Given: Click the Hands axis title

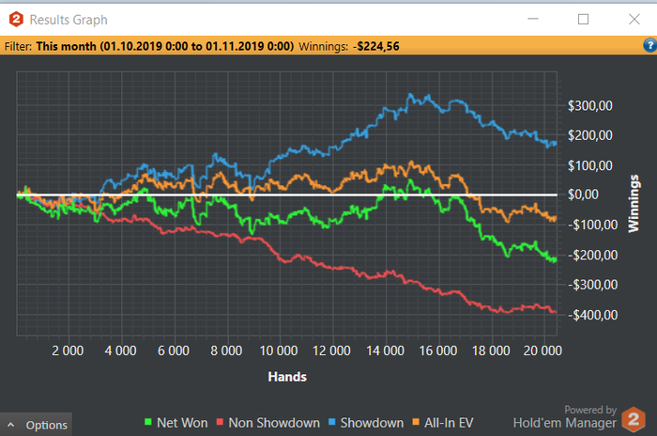Looking at the screenshot, I should coord(287,377).
